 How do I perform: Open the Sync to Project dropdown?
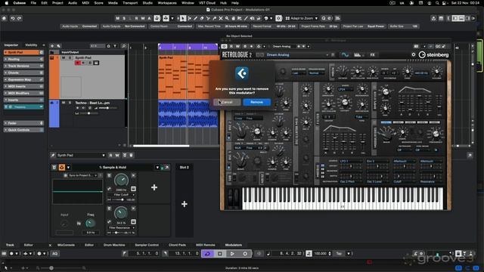point(82,175)
